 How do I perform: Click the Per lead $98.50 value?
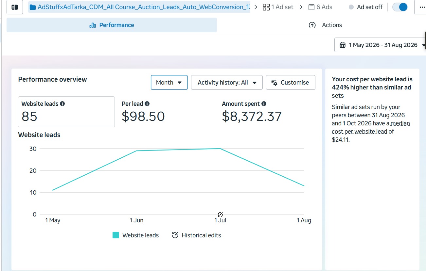[143, 116]
